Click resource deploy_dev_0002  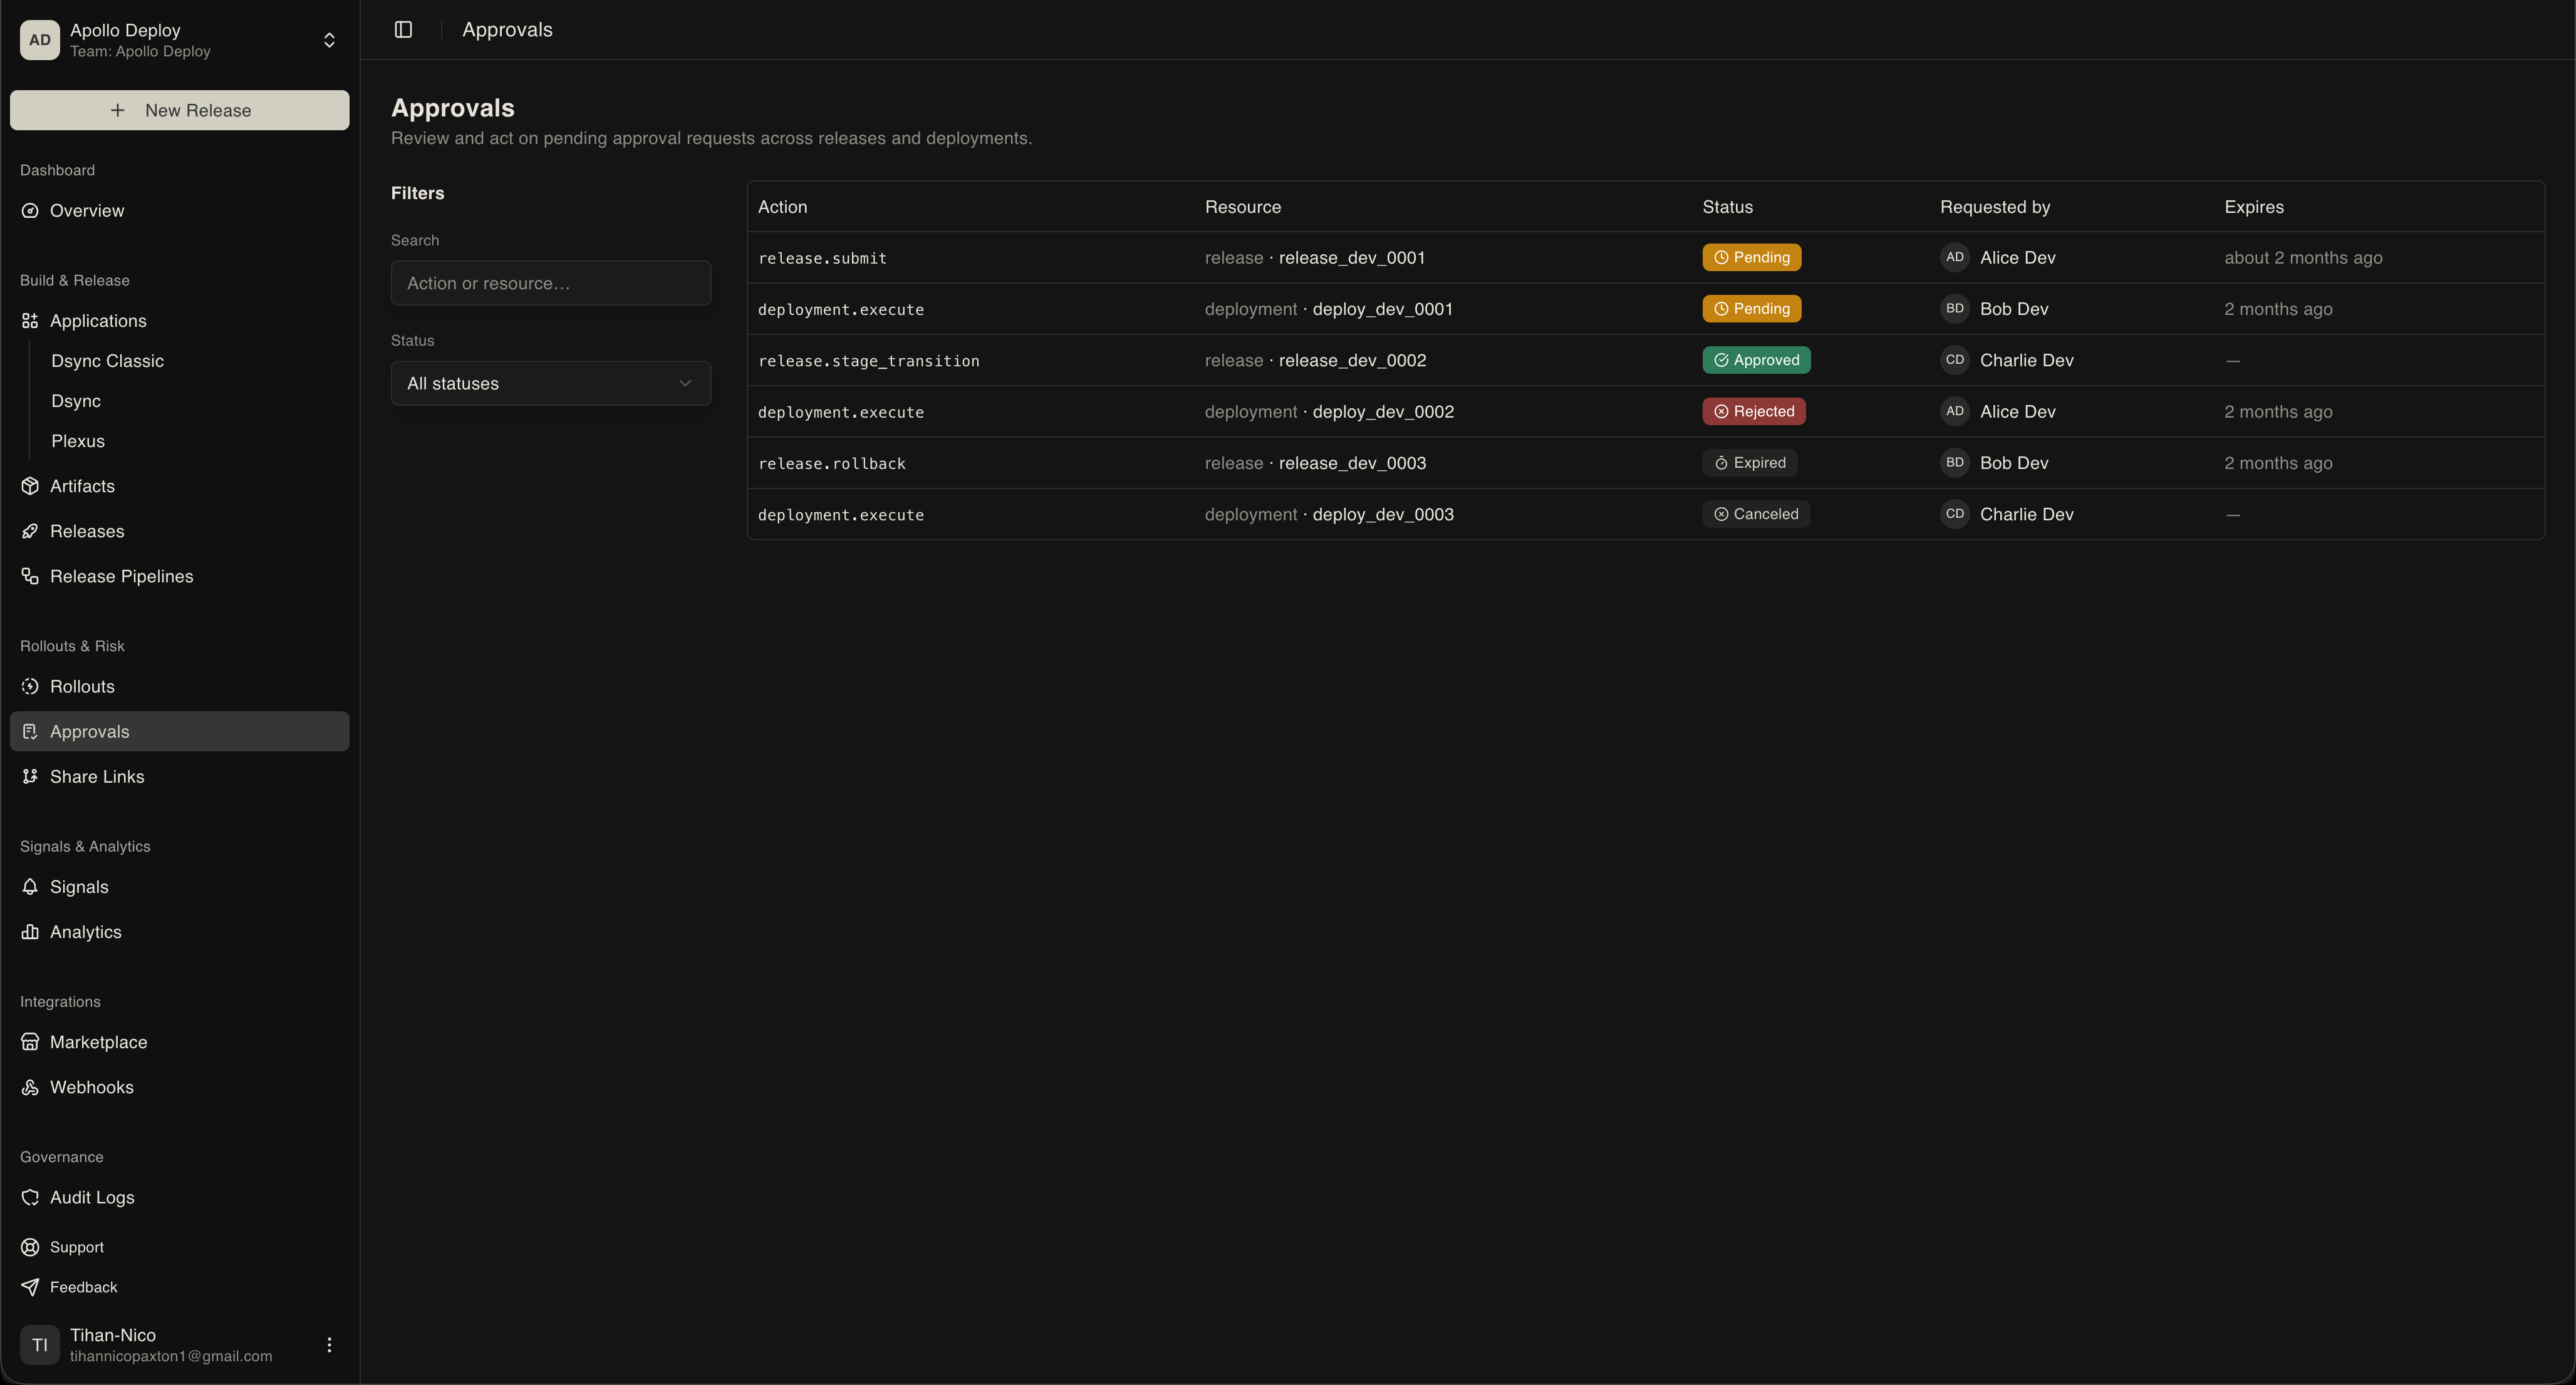pyautogui.click(x=1383, y=412)
